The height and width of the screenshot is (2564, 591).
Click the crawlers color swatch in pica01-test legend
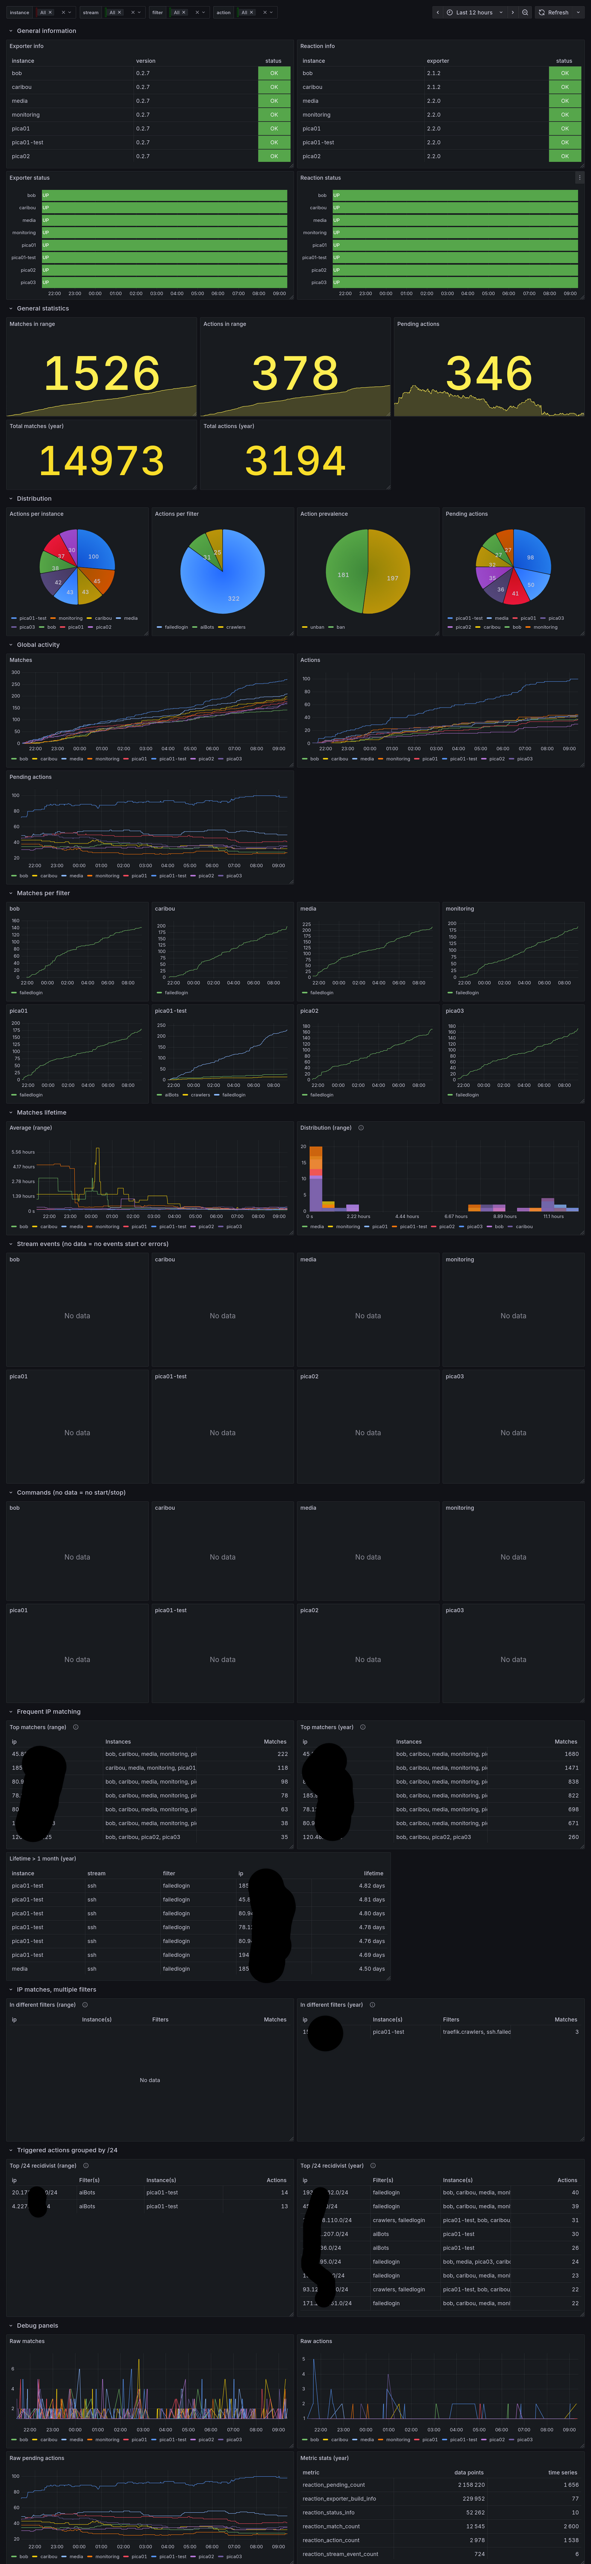pyautogui.click(x=185, y=1095)
